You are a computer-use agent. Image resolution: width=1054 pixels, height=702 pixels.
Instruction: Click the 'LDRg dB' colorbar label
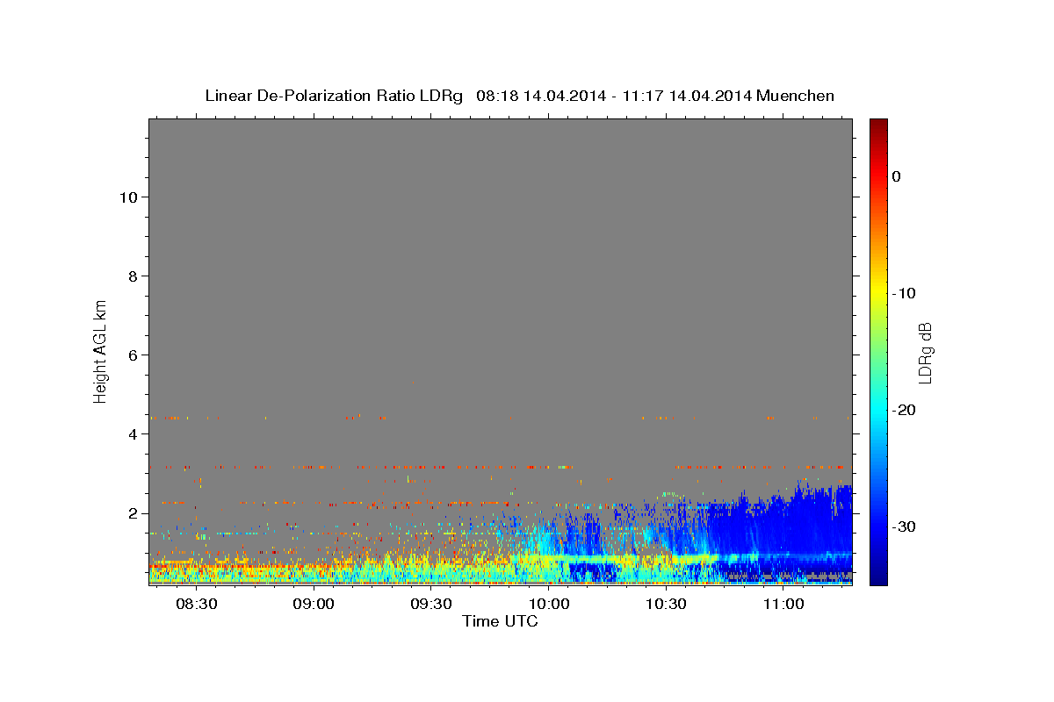click(x=925, y=352)
